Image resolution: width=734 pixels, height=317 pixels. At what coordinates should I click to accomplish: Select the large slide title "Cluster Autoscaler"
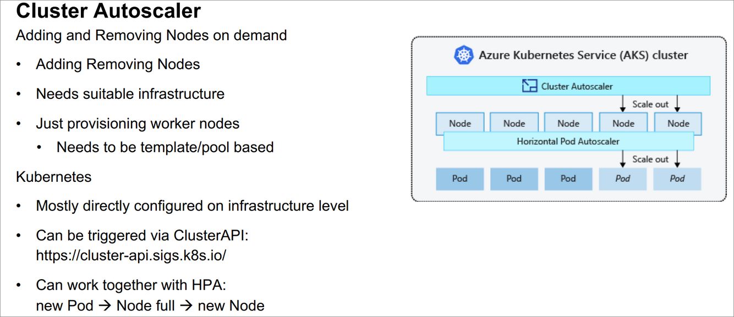tap(108, 10)
